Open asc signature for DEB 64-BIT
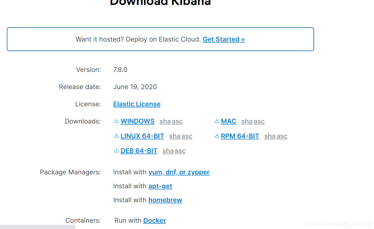374x229 pixels. click(180, 151)
